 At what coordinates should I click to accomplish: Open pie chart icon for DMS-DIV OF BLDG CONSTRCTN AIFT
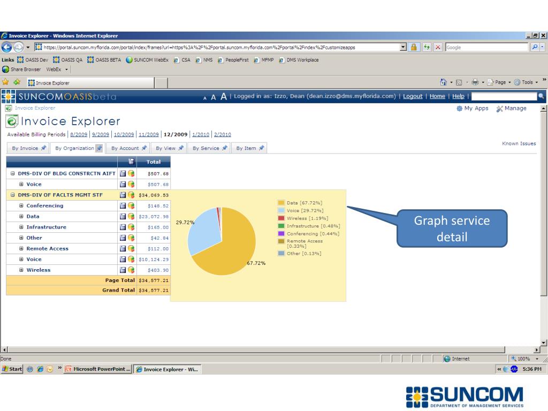[131, 173]
